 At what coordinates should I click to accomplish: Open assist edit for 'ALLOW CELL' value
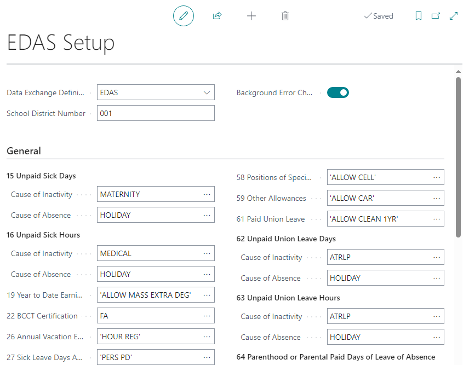pos(437,177)
